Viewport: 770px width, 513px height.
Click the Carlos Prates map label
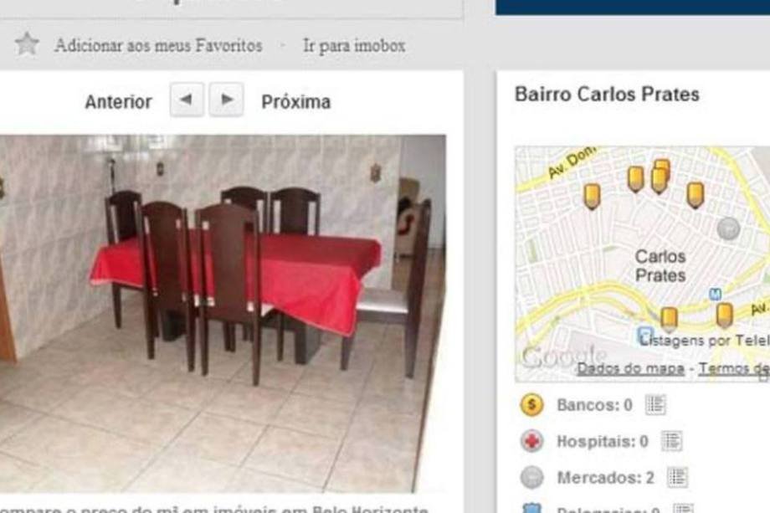coord(660,266)
